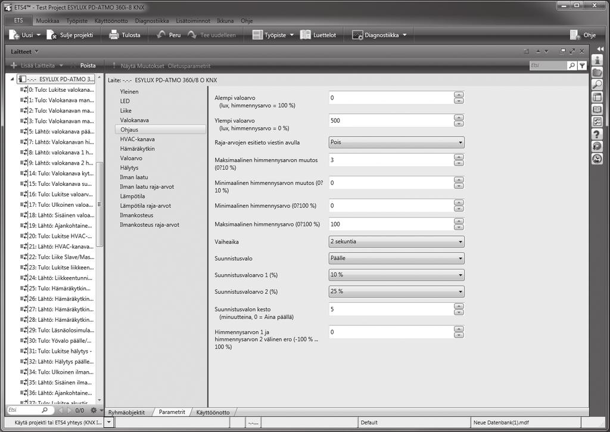Screen dimensions: 610x432
Task: Select the Hämäräkytkin parameter page
Action: coord(138,149)
